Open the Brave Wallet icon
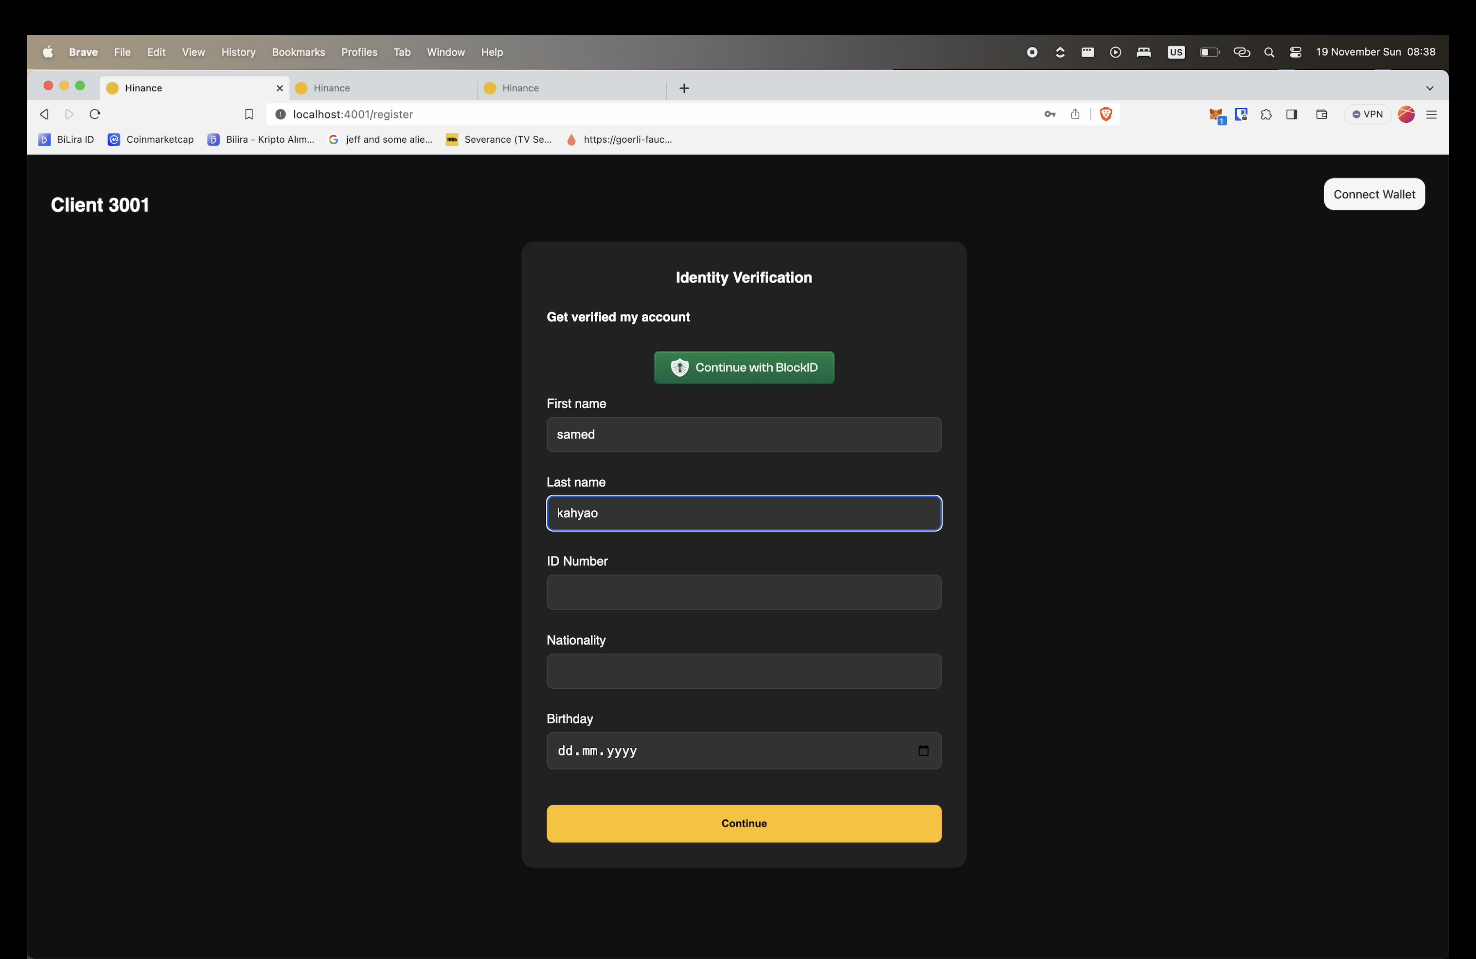This screenshot has height=959, width=1476. (x=1321, y=114)
